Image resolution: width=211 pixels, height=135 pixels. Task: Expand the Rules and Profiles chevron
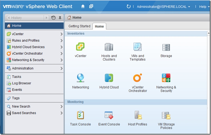(62, 41)
